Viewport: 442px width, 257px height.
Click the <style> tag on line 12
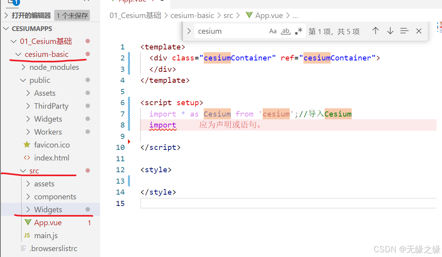pos(156,170)
